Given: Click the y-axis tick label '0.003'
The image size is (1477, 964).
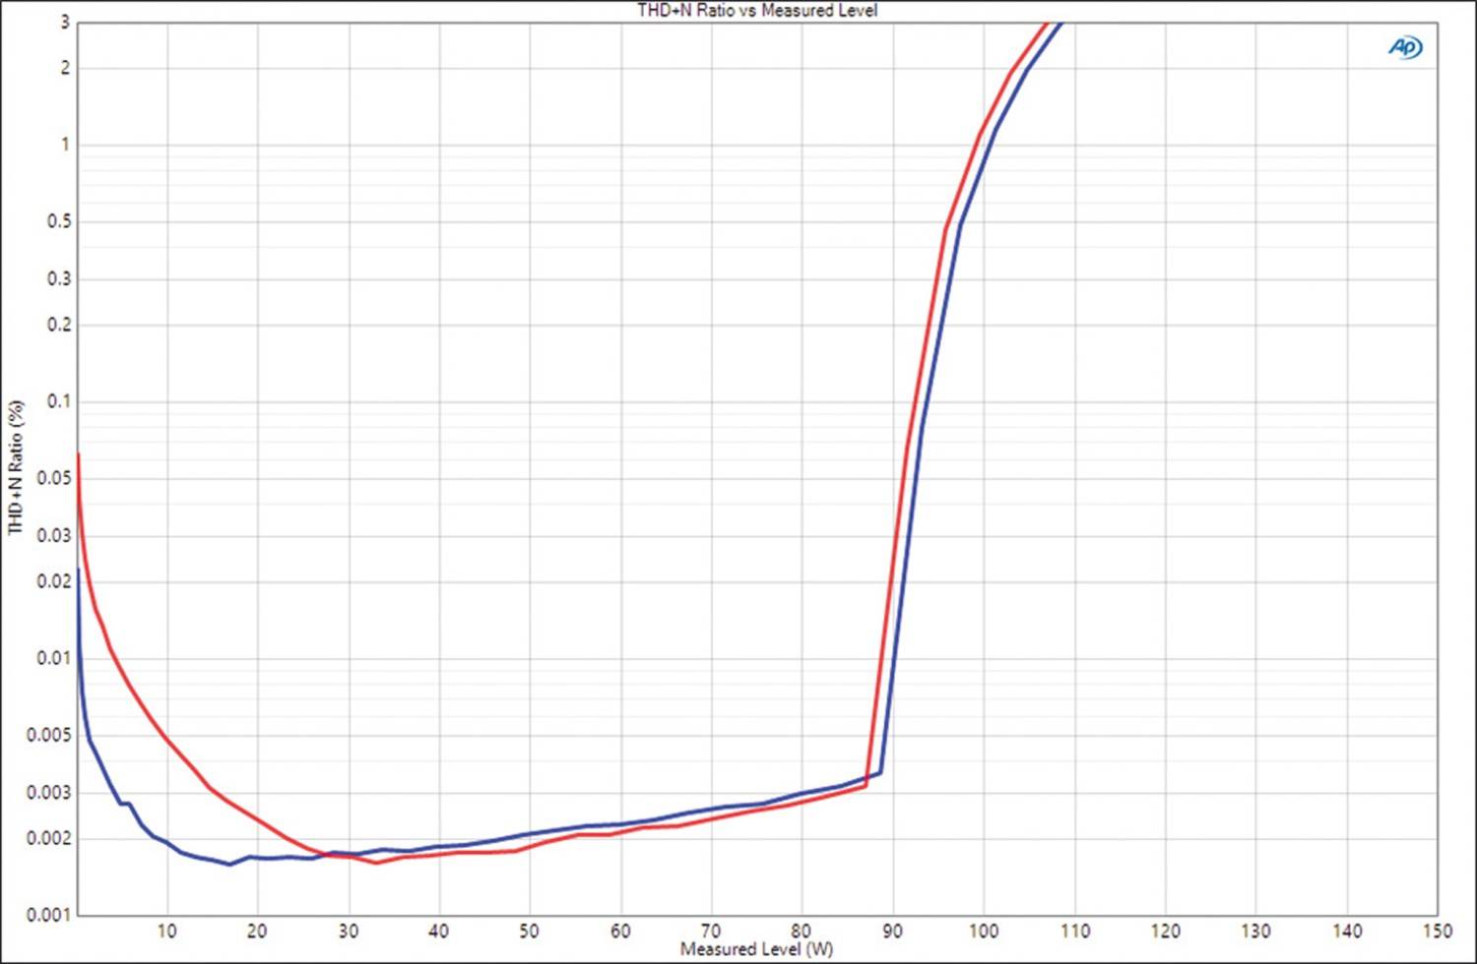Looking at the screenshot, I should pyautogui.click(x=50, y=792).
